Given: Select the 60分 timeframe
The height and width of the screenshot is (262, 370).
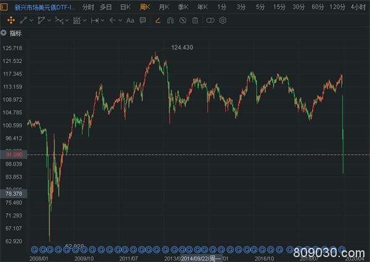Looking at the screenshot, I should point(318,7).
